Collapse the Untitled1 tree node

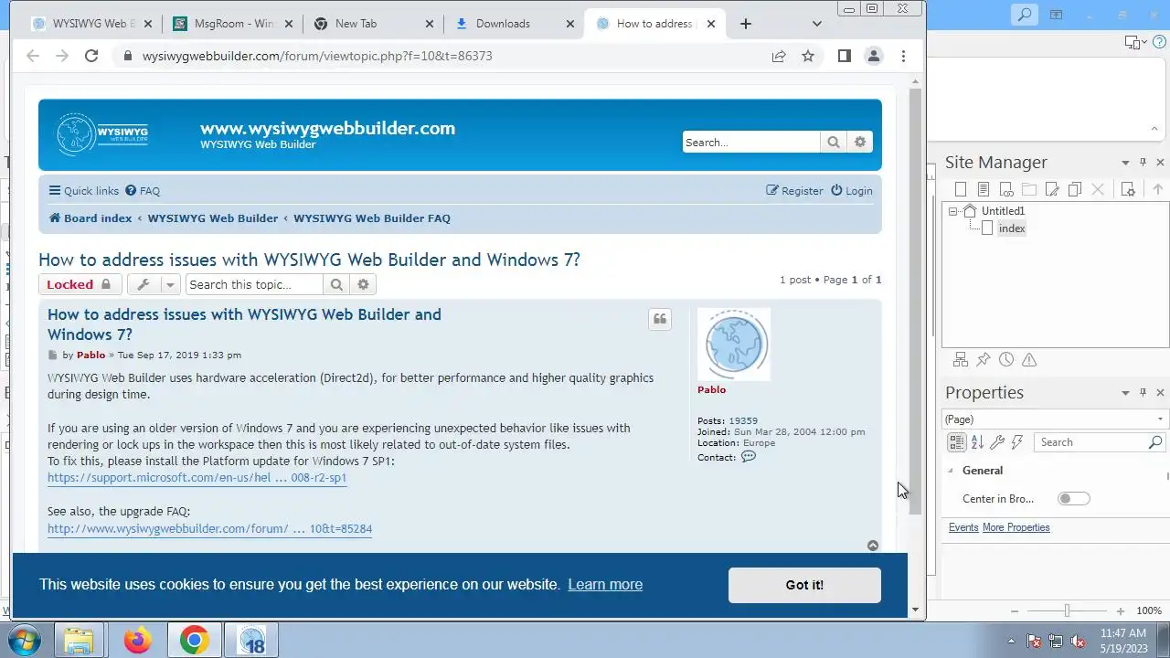[952, 211]
